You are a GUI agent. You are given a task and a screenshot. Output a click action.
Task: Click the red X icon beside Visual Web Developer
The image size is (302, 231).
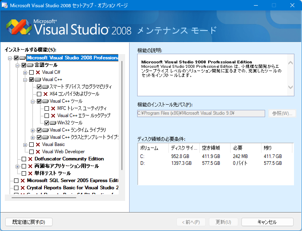38,152
